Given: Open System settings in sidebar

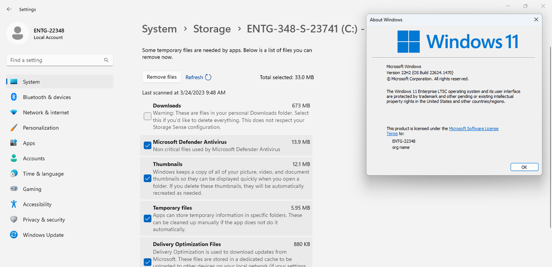Looking at the screenshot, I should [60, 82].
